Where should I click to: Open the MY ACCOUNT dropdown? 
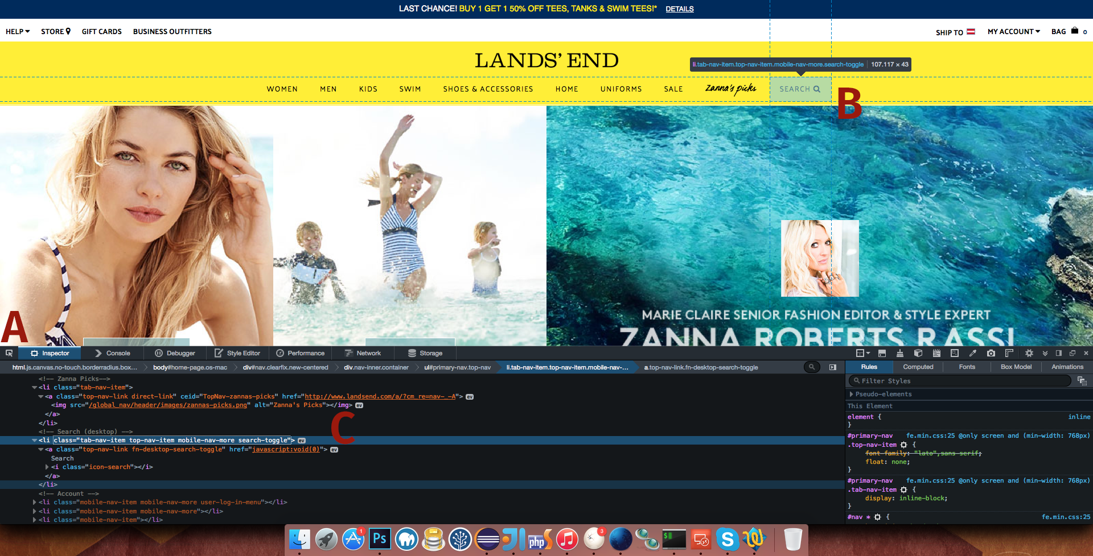1014,32
